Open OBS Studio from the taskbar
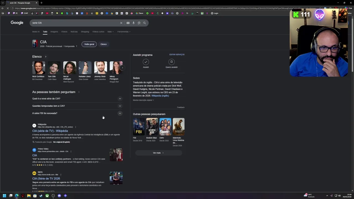This screenshot has width=354, height=199. [x=53, y=196]
